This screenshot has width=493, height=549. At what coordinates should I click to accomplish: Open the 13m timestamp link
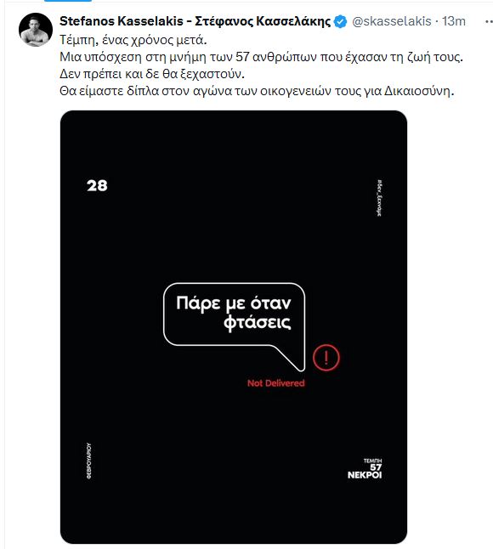[454, 21]
